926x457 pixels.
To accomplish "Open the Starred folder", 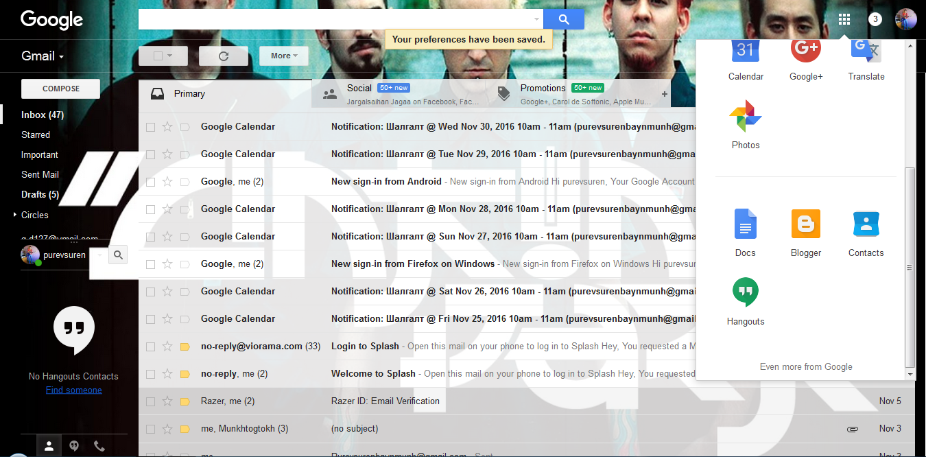I will tap(36, 135).
